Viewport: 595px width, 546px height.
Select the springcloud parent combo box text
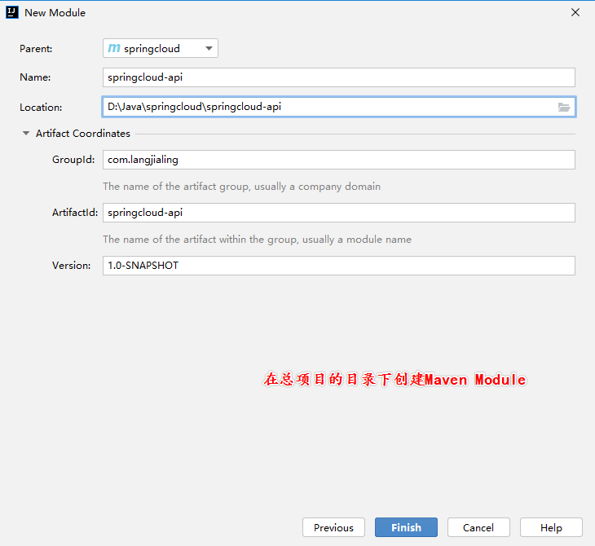pyautogui.click(x=152, y=49)
